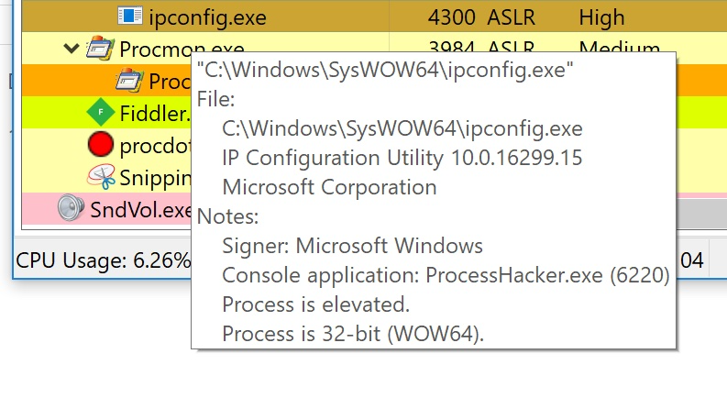Viewport: 727px width, 398px height.
Task: Click the High integrity cell
Action: click(x=601, y=17)
